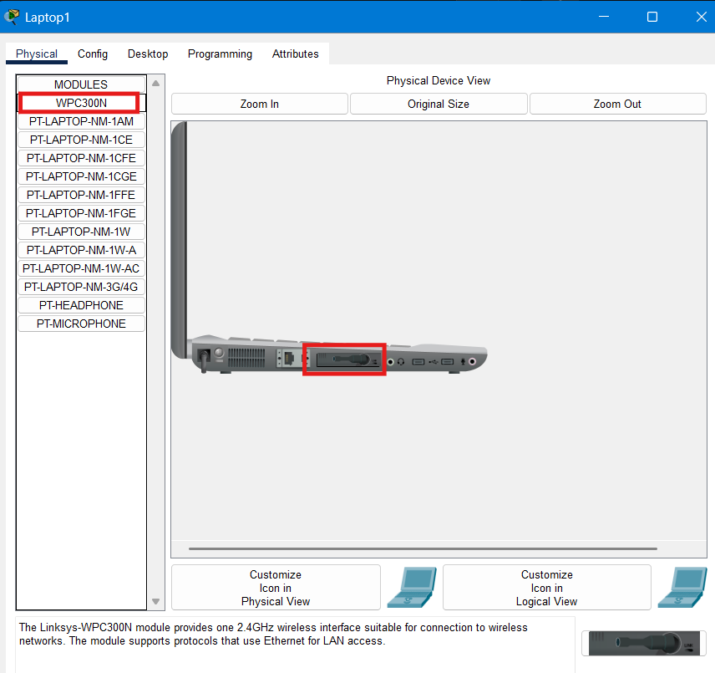The width and height of the screenshot is (715, 673).
Task: Click the MODULES list header
Action: [81, 84]
